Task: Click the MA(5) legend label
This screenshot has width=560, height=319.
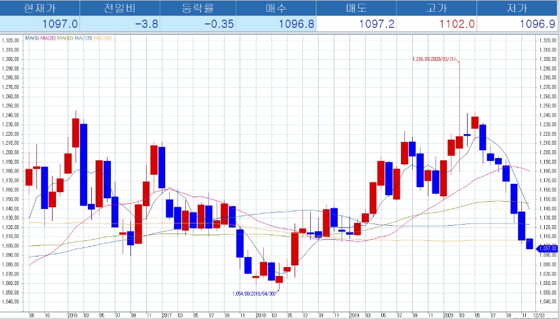Action: pyautogui.click(x=31, y=38)
